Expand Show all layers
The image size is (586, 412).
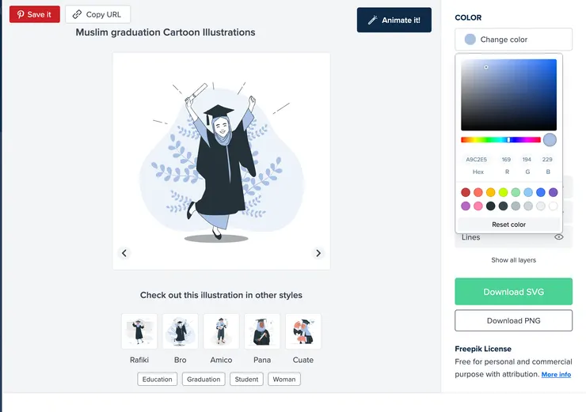[x=513, y=260]
